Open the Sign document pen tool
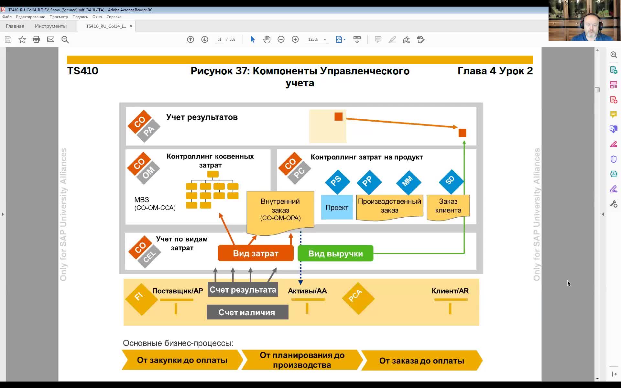The width and height of the screenshot is (621, 388). [x=406, y=39]
